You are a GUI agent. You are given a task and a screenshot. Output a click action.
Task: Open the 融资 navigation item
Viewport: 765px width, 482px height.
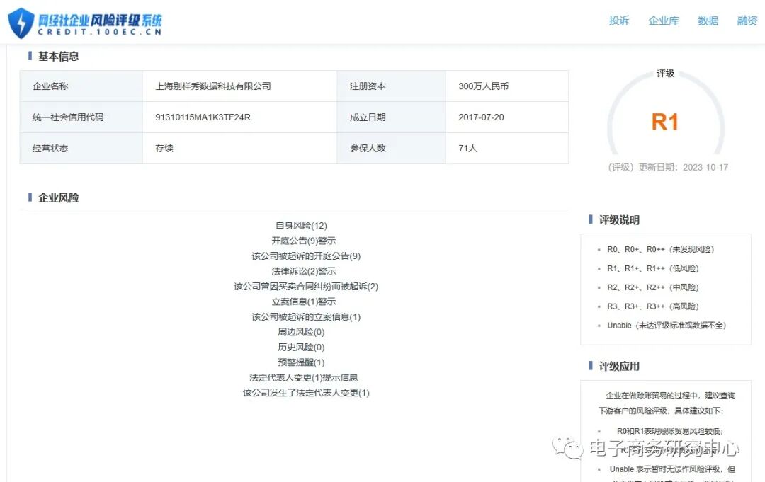tap(747, 21)
